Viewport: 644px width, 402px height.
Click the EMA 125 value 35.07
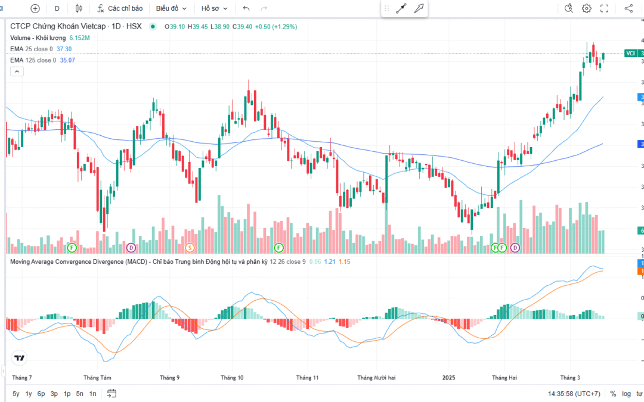67,60
